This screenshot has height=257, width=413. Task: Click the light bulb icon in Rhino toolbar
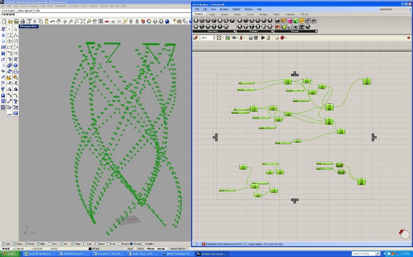click(x=131, y=22)
